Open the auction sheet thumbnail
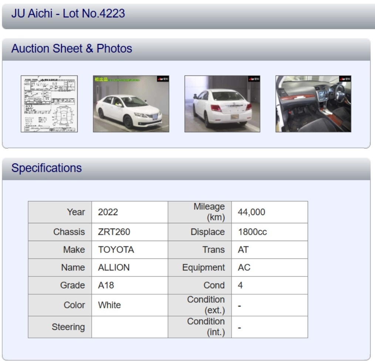Screen dimensions: 375x363 click(49, 104)
